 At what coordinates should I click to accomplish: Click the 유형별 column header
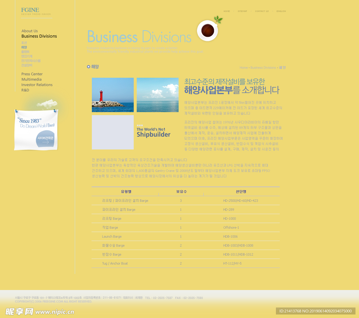[x=126, y=192]
